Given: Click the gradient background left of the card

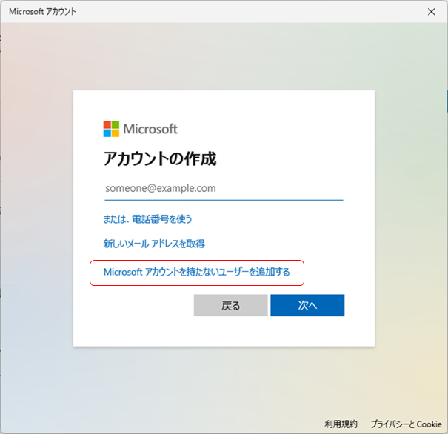Looking at the screenshot, I should click(x=37, y=222).
